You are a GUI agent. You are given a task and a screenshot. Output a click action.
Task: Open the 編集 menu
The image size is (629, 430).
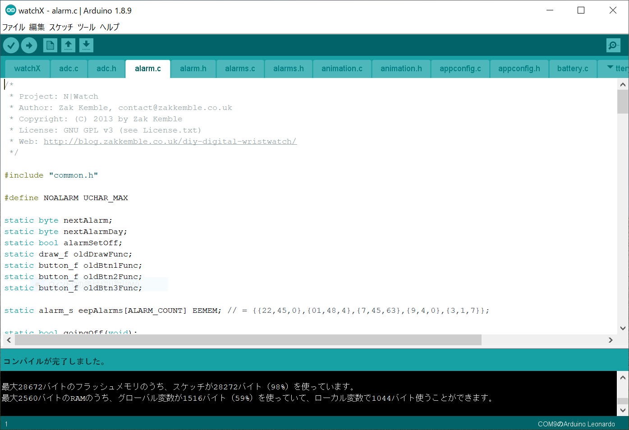[37, 27]
